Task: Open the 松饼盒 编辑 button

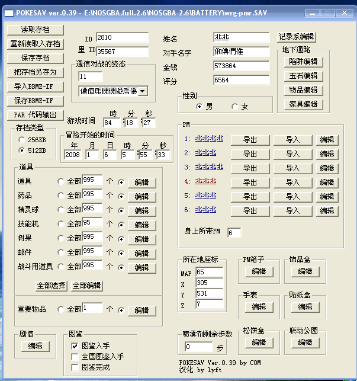Action: (259, 343)
